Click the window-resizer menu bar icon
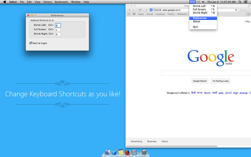This screenshot has width=251, height=157. click(192, 2)
